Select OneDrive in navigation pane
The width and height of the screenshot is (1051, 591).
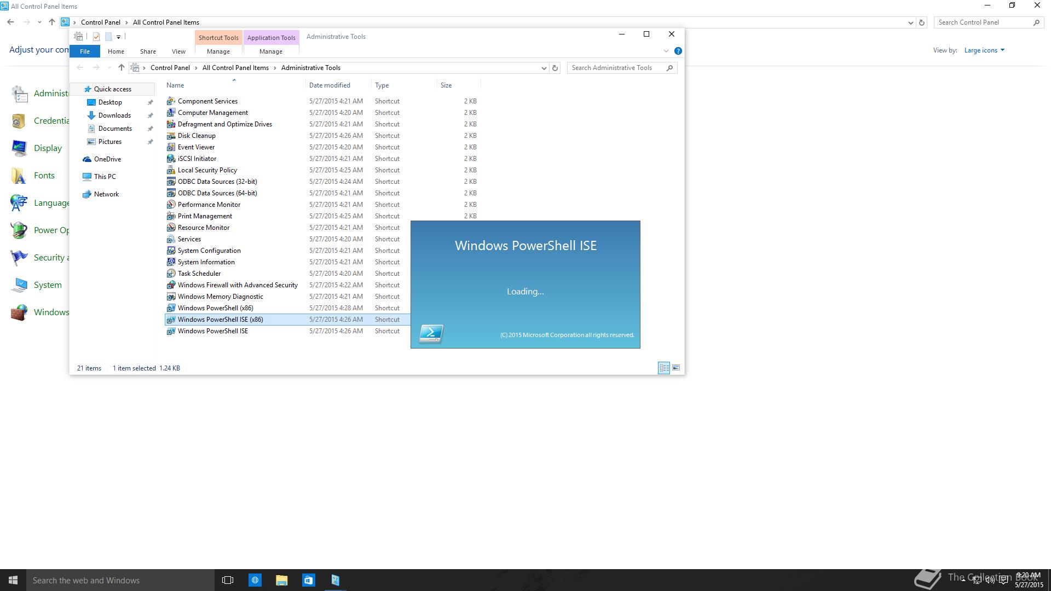pos(107,159)
